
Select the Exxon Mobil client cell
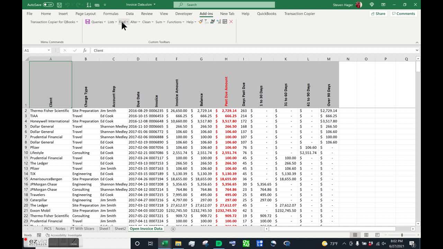click(x=51, y=211)
